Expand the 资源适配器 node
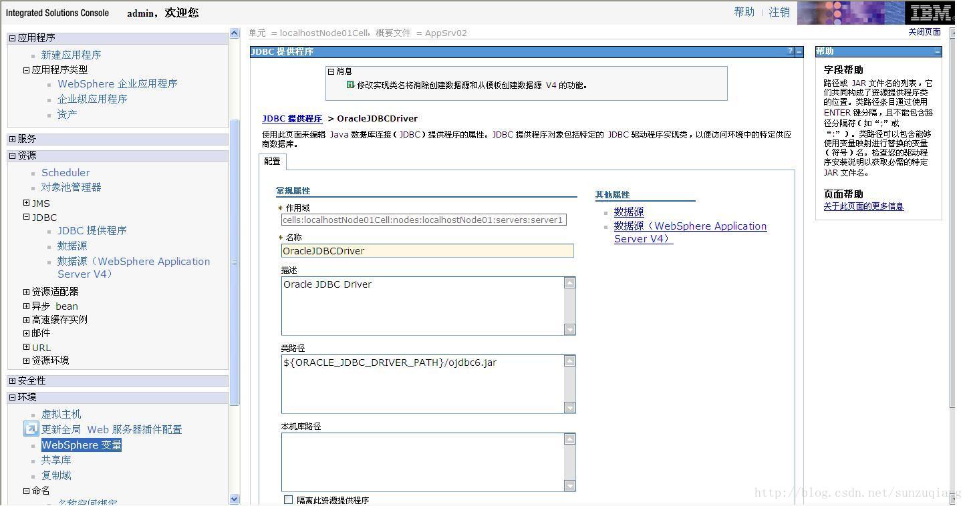The height and width of the screenshot is (506, 969). 26,292
